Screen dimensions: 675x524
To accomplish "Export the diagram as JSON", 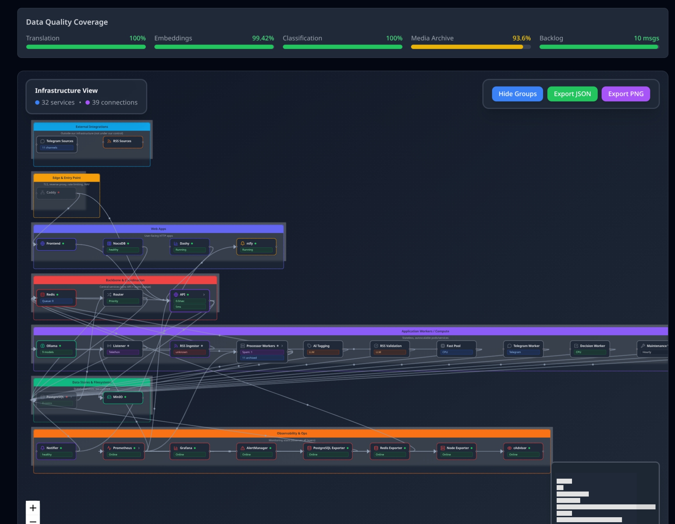I will pos(572,94).
